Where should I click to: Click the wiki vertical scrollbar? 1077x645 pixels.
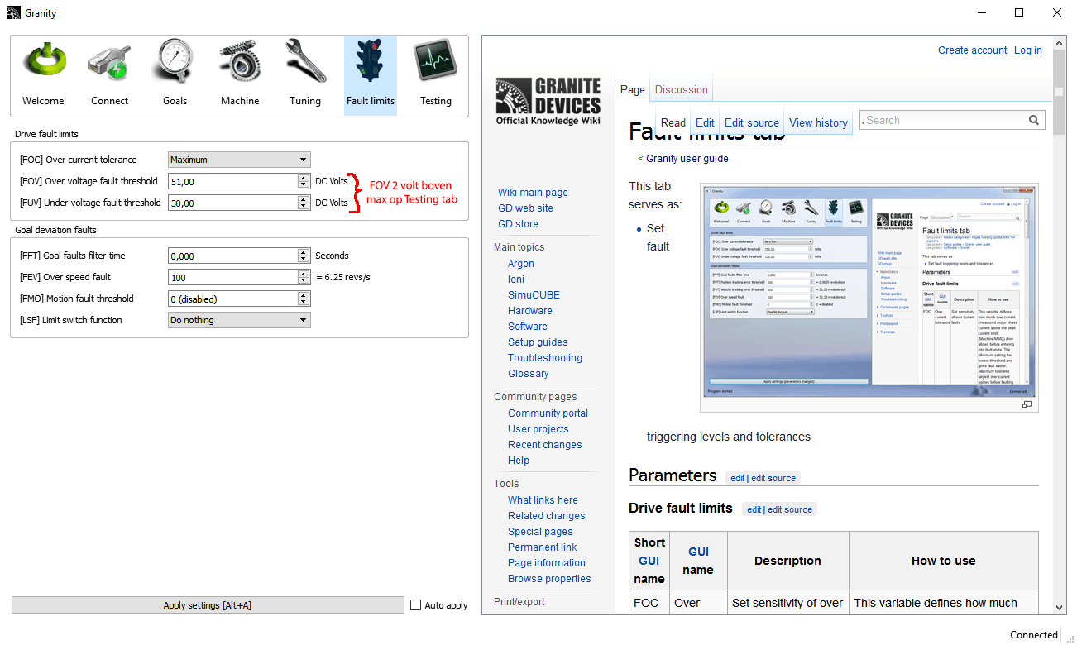[x=1059, y=327]
